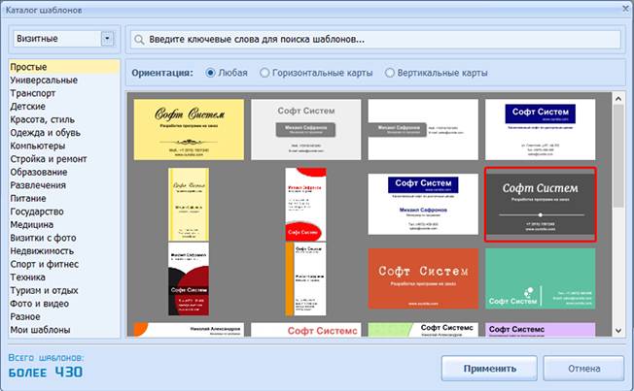This screenshot has height=391, width=634.
Task: Select the Мои шаблоны category
Action: [41, 329]
